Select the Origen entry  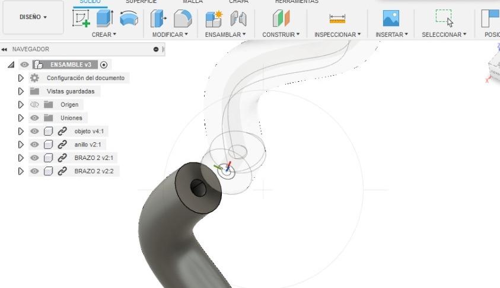point(69,104)
